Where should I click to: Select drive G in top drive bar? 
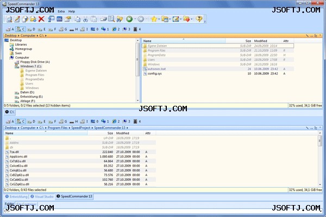tap(63, 29)
